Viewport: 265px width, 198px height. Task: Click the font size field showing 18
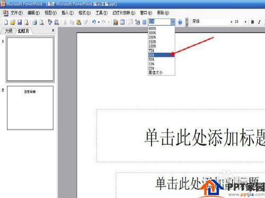tap(238, 22)
